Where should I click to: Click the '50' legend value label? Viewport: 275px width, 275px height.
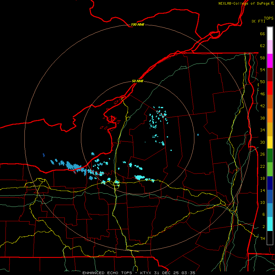click(262, 82)
